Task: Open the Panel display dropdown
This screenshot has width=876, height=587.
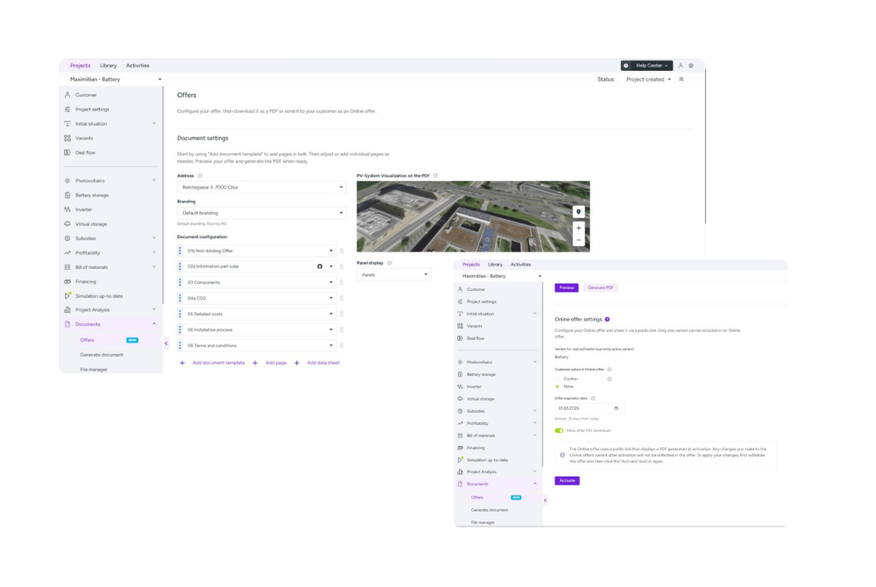Action: coord(394,275)
